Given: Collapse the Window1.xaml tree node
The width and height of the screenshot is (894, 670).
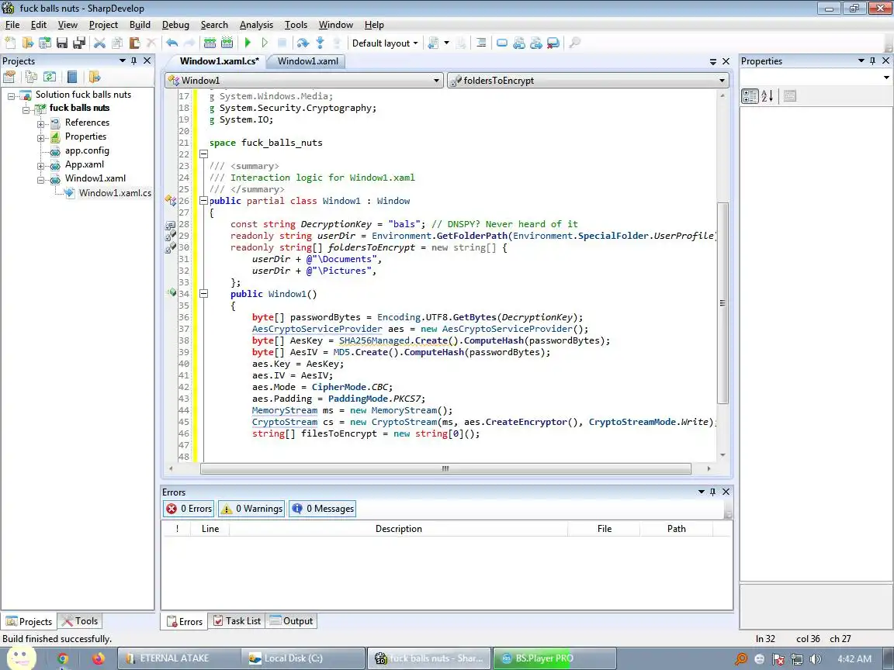Looking at the screenshot, I should [x=40, y=180].
